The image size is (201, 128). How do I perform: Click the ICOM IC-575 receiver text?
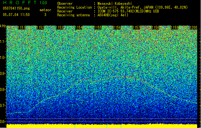(x=128, y=11)
